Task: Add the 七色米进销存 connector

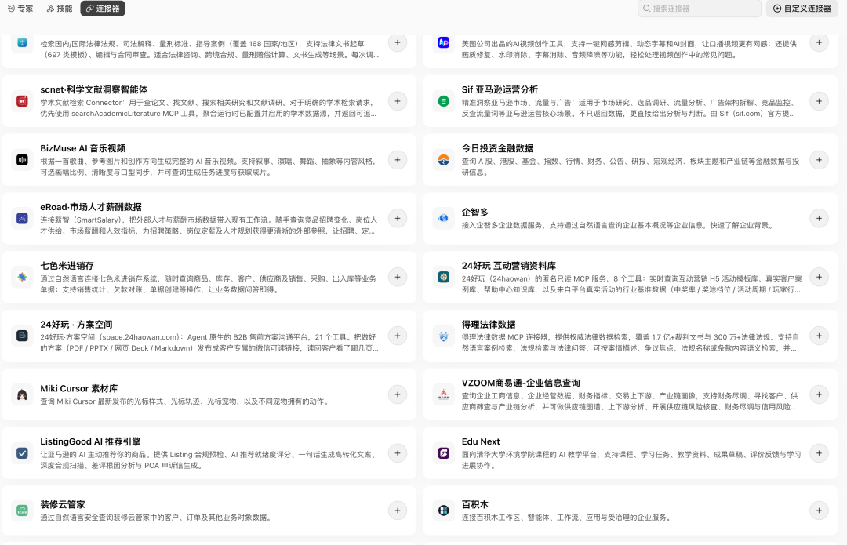Action: click(x=398, y=277)
